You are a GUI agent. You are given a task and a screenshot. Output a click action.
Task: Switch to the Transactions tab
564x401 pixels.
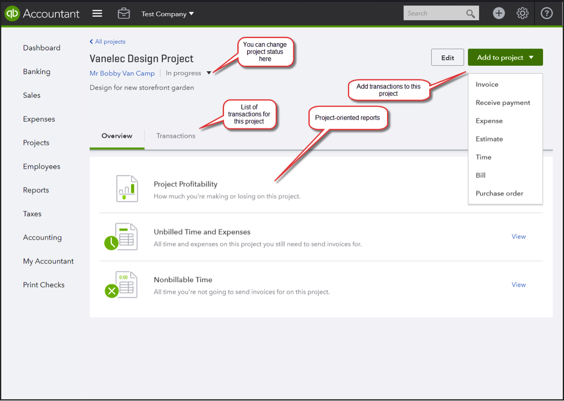tap(175, 136)
